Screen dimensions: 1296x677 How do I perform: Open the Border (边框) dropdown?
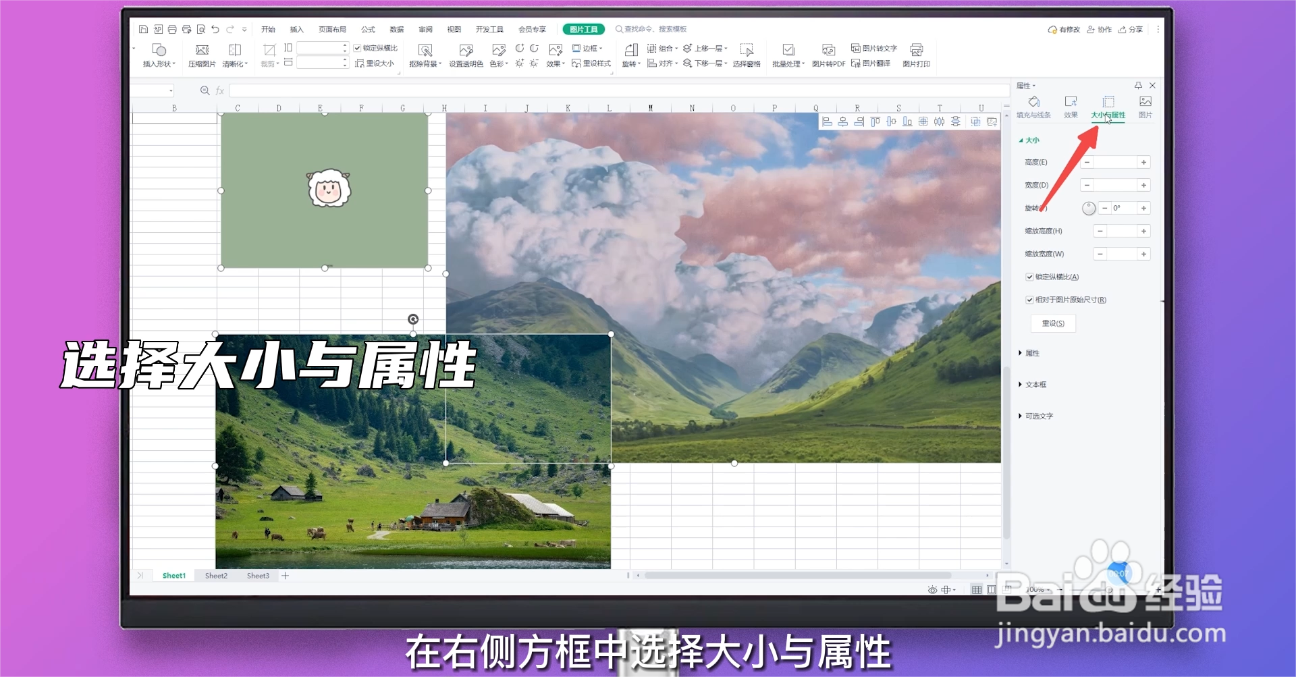[x=587, y=49]
